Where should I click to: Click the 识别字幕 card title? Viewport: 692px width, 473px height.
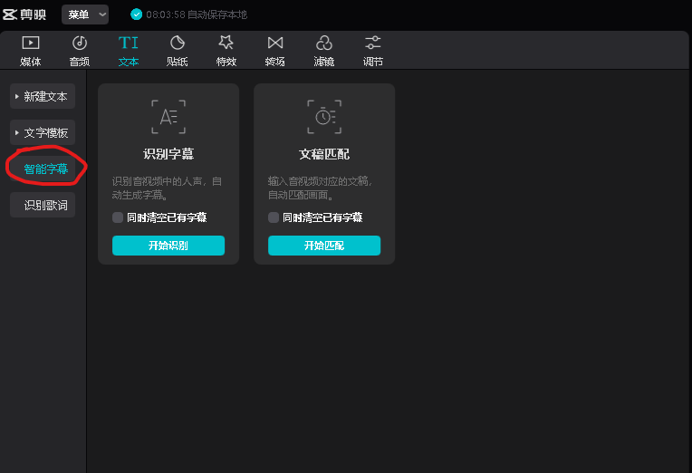168,154
